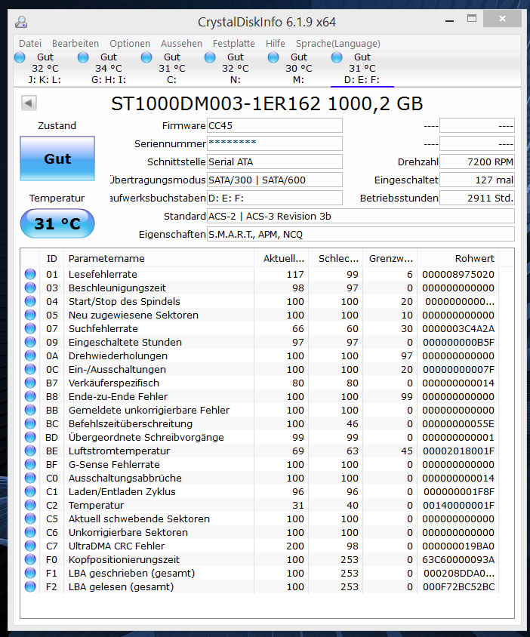Image resolution: width=530 pixels, height=637 pixels.
Task: Click the Firmware field showing CC45
Action: 275,125
